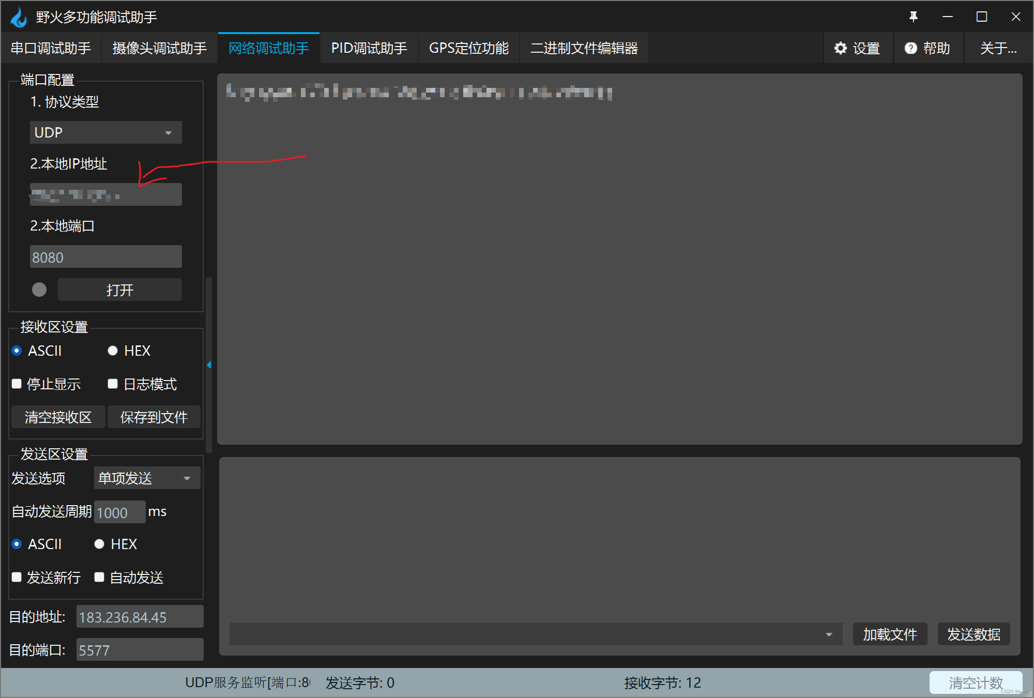The width and height of the screenshot is (1034, 698).
Task: Click the local IP address field
Action: [105, 194]
